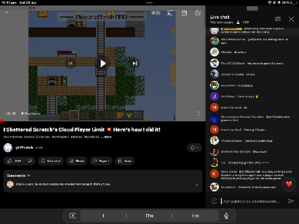Click the Live chat button below the video
Screen dimensions: 299x224
tap(51, 161)
